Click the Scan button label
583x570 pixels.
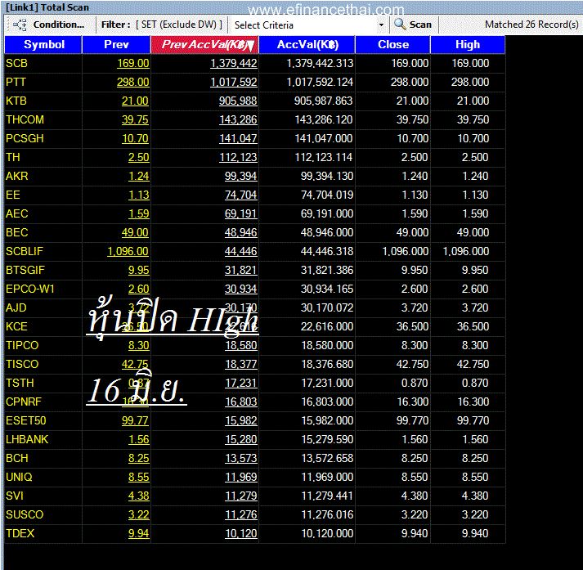(420, 25)
